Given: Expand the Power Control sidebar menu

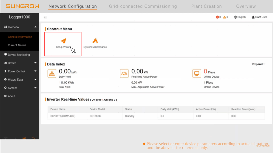Looking at the screenshot, I should click(x=19, y=71).
